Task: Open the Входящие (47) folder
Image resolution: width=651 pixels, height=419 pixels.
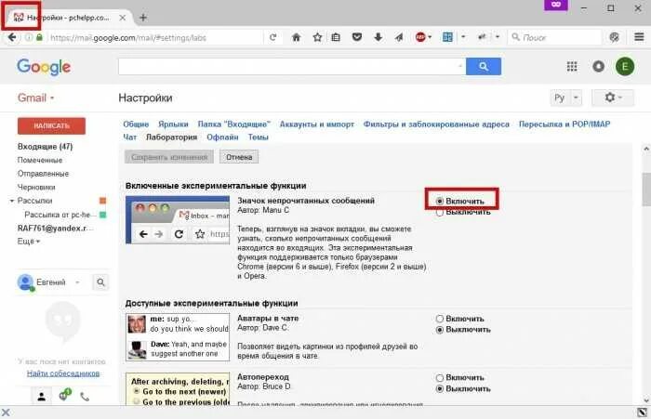Action: pyautogui.click(x=45, y=147)
